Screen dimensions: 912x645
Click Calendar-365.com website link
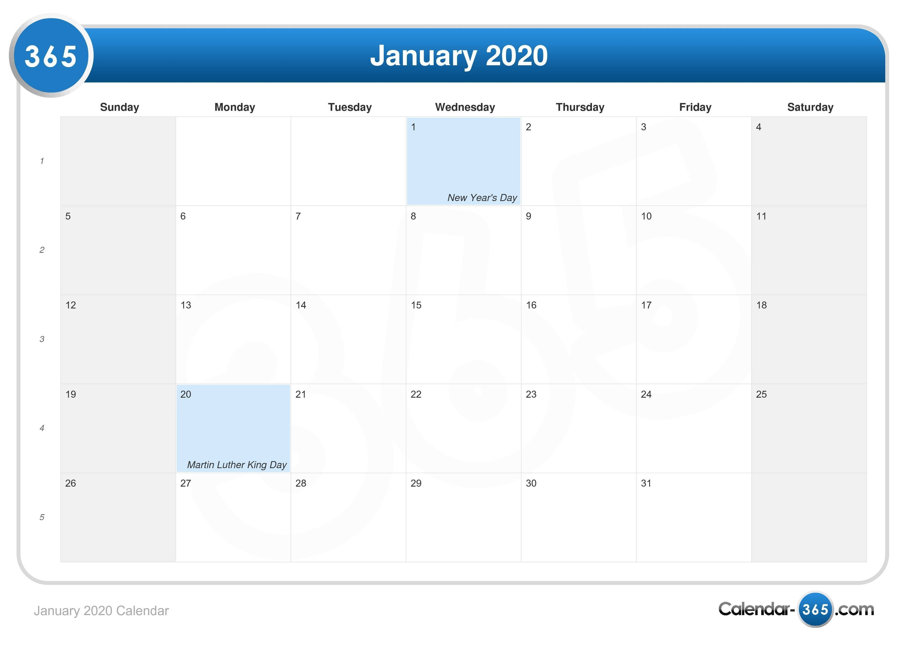click(788, 611)
